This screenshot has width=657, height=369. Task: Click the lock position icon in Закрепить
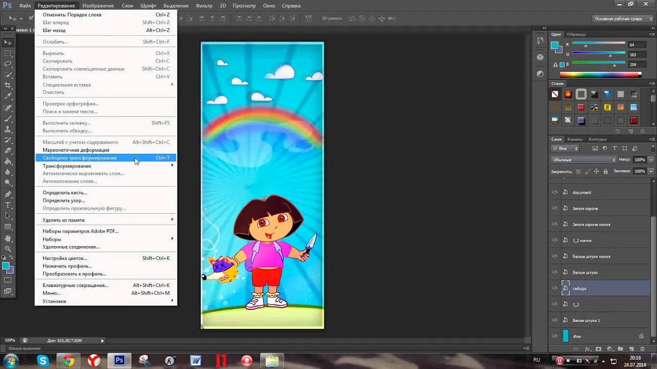pos(596,172)
